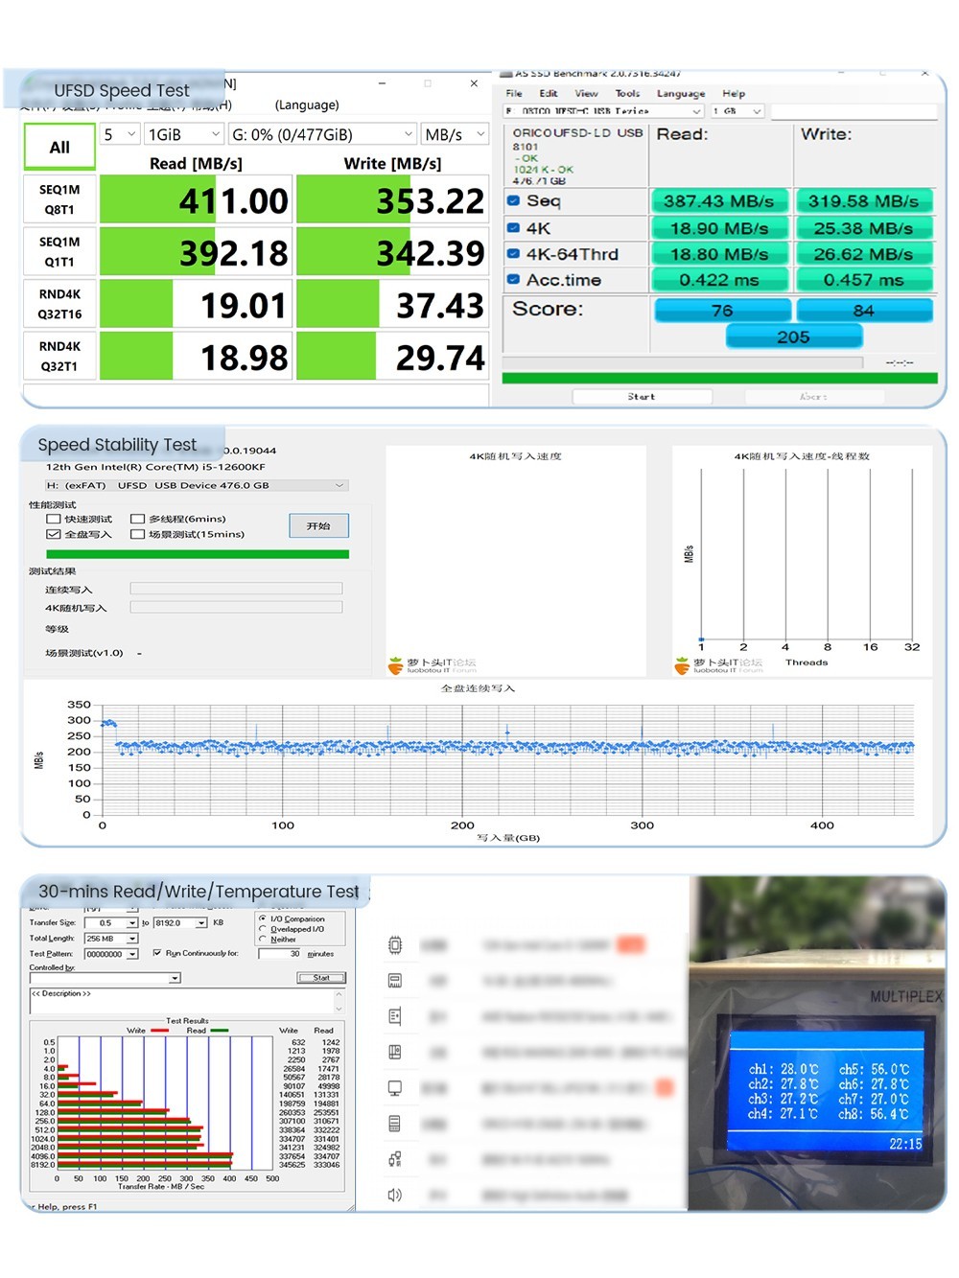
Task: Expand the MB/s unit dropdown
Action: 455,134
